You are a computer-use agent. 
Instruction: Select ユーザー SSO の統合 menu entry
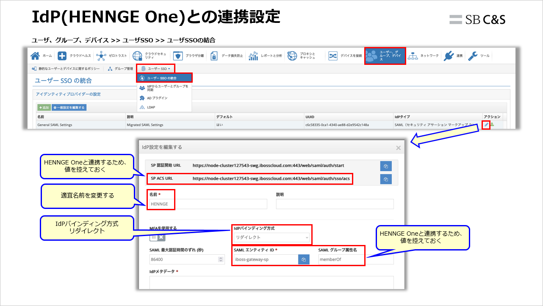(x=164, y=78)
